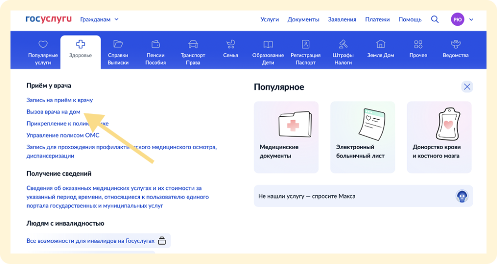Open the Услуги top menu
The image size is (497, 264).
click(x=269, y=19)
